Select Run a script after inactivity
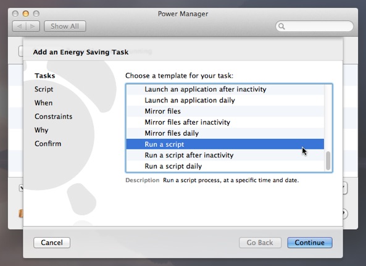Screen dimensions: 366x266 tap(225, 155)
